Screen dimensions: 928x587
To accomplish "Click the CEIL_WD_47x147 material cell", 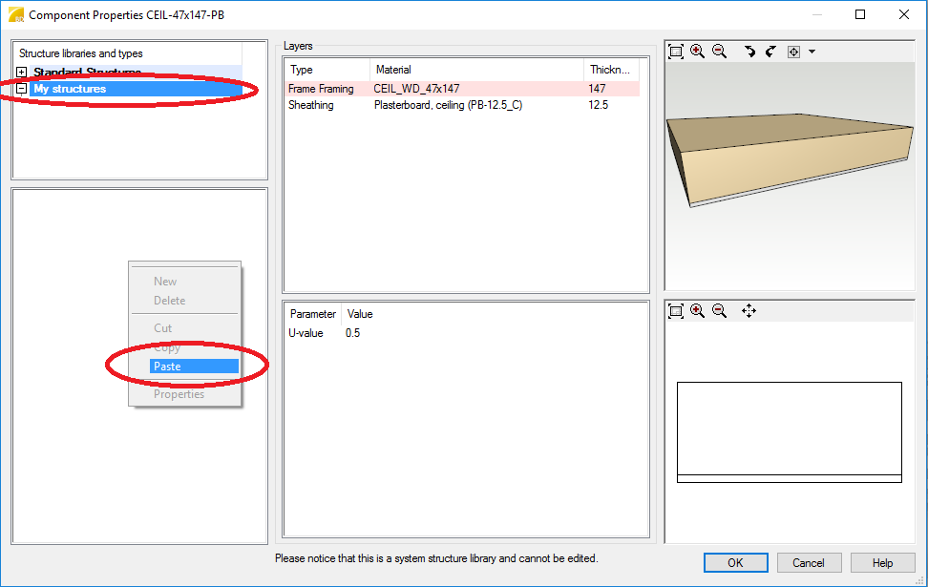I will (416, 89).
